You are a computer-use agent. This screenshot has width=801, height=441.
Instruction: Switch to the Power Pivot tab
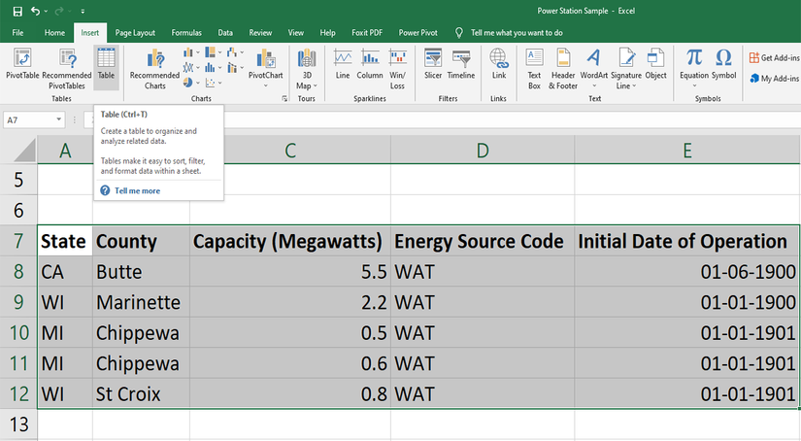pos(417,33)
